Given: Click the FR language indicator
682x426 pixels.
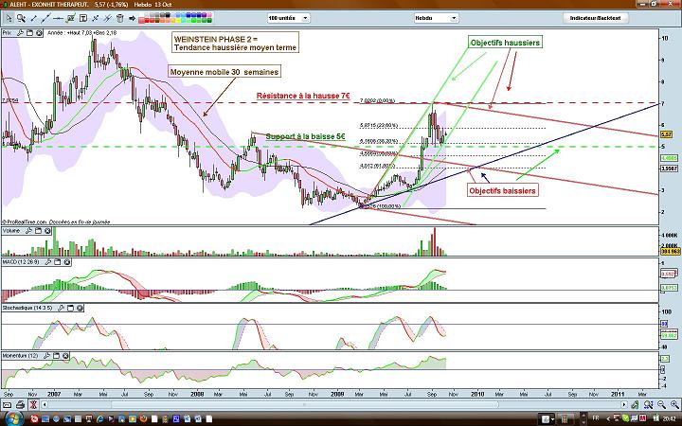Looking at the screenshot, I should tap(596, 418).
